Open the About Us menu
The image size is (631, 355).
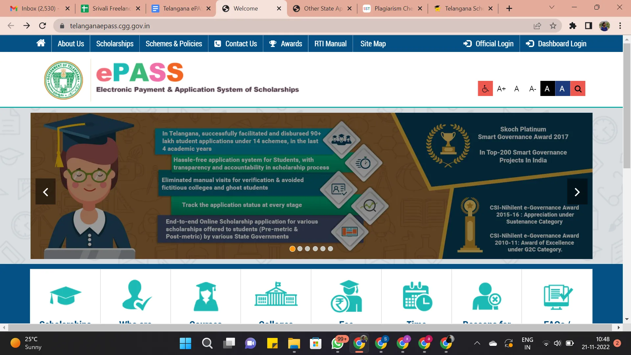coord(71,44)
